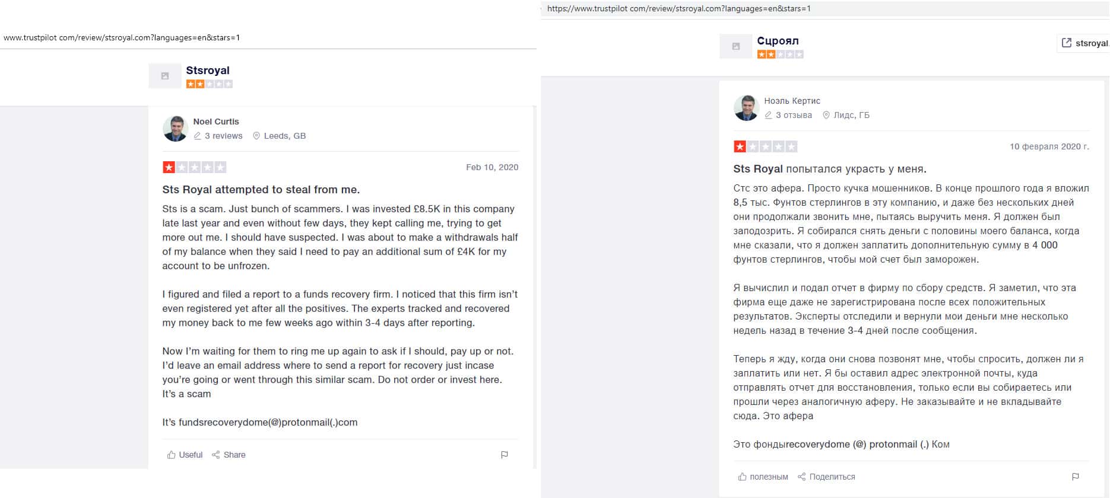The image size is (1110, 498).
Task: Click the Noel Curtis reviewer name
Action: [216, 122]
